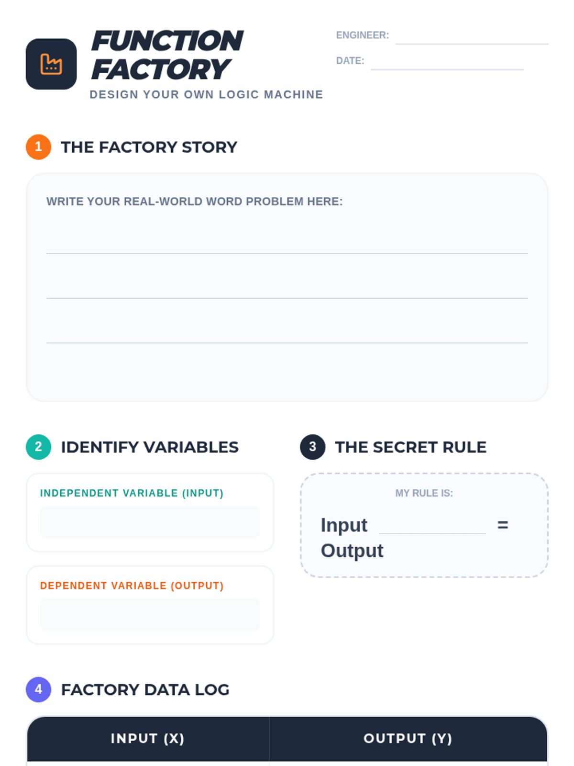Click the Engineer name field
The width and height of the screenshot is (574, 766).
pyautogui.click(x=472, y=36)
